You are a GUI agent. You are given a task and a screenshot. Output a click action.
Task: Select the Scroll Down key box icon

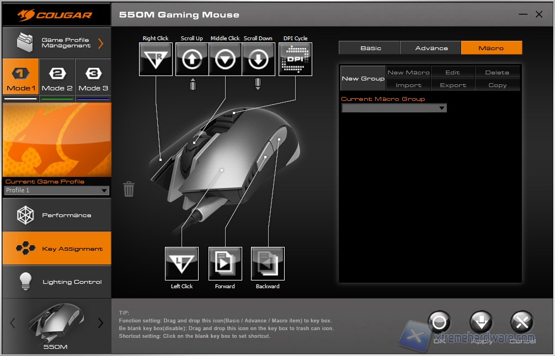(258, 60)
